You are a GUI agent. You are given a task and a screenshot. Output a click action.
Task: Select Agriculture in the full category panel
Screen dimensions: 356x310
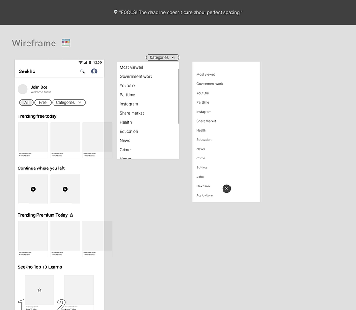coord(205,195)
